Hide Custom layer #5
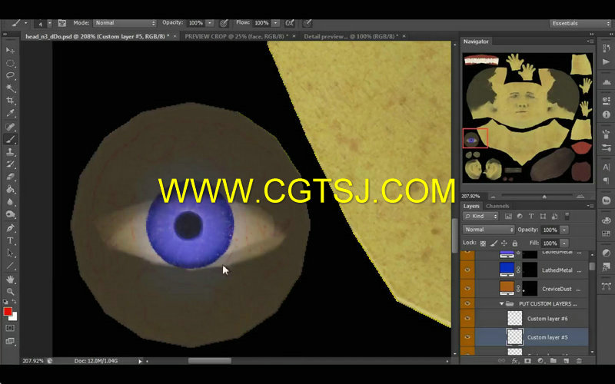The height and width of the screenshot is (384, 615). tap(467, 337)
